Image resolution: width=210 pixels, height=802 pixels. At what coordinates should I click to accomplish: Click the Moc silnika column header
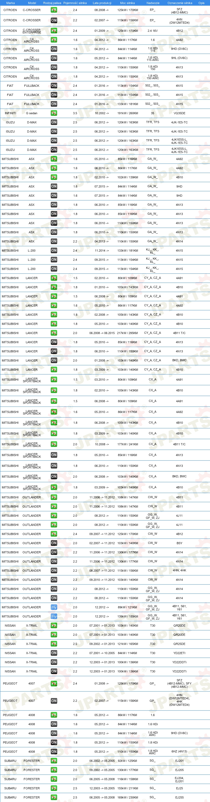pos(128,3)
